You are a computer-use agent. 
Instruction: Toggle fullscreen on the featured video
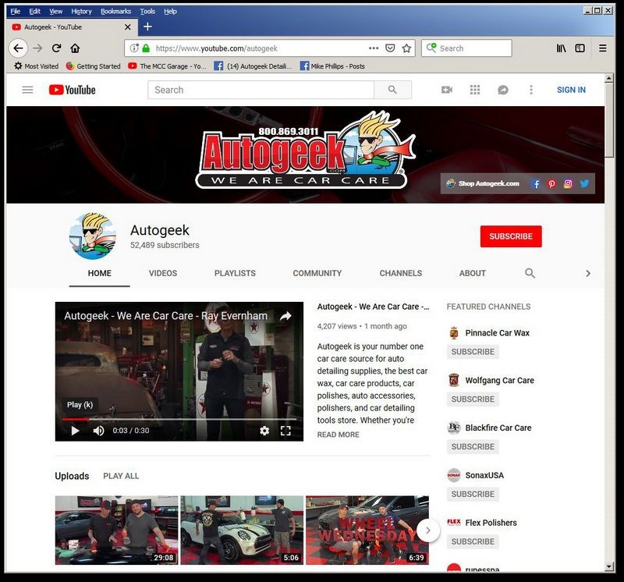[x=285, y=431]
